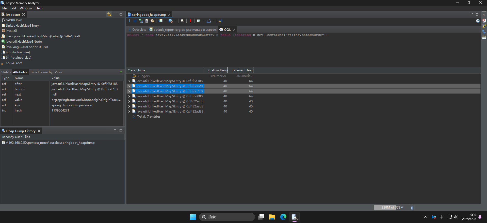
Task: Expand the LinkedHashMap$Entry @ 0xf482ad38 row
Action: [129, 112]
